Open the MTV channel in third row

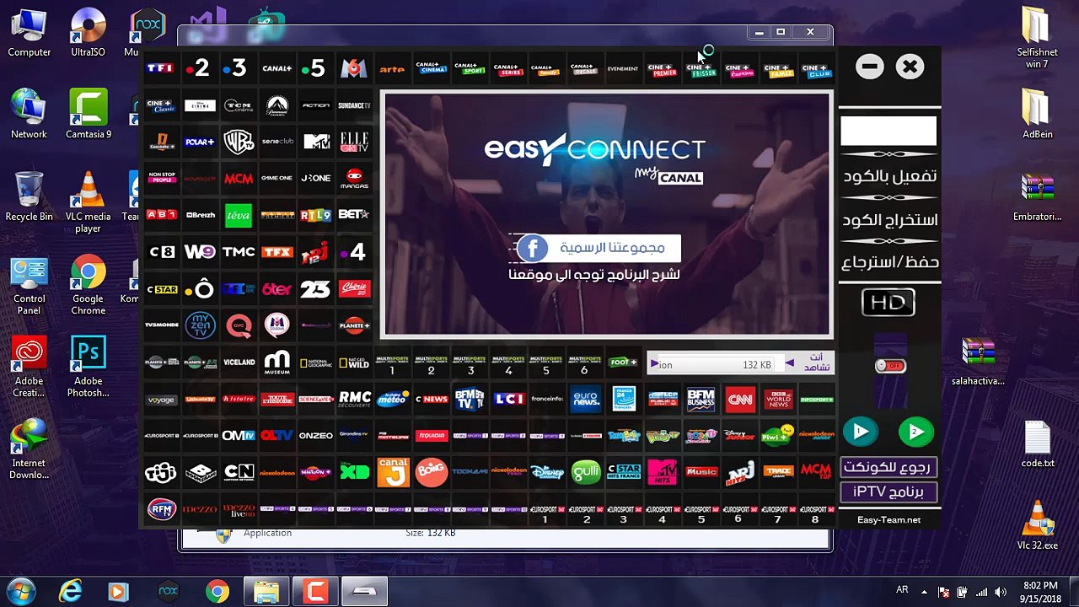(316, 142)
